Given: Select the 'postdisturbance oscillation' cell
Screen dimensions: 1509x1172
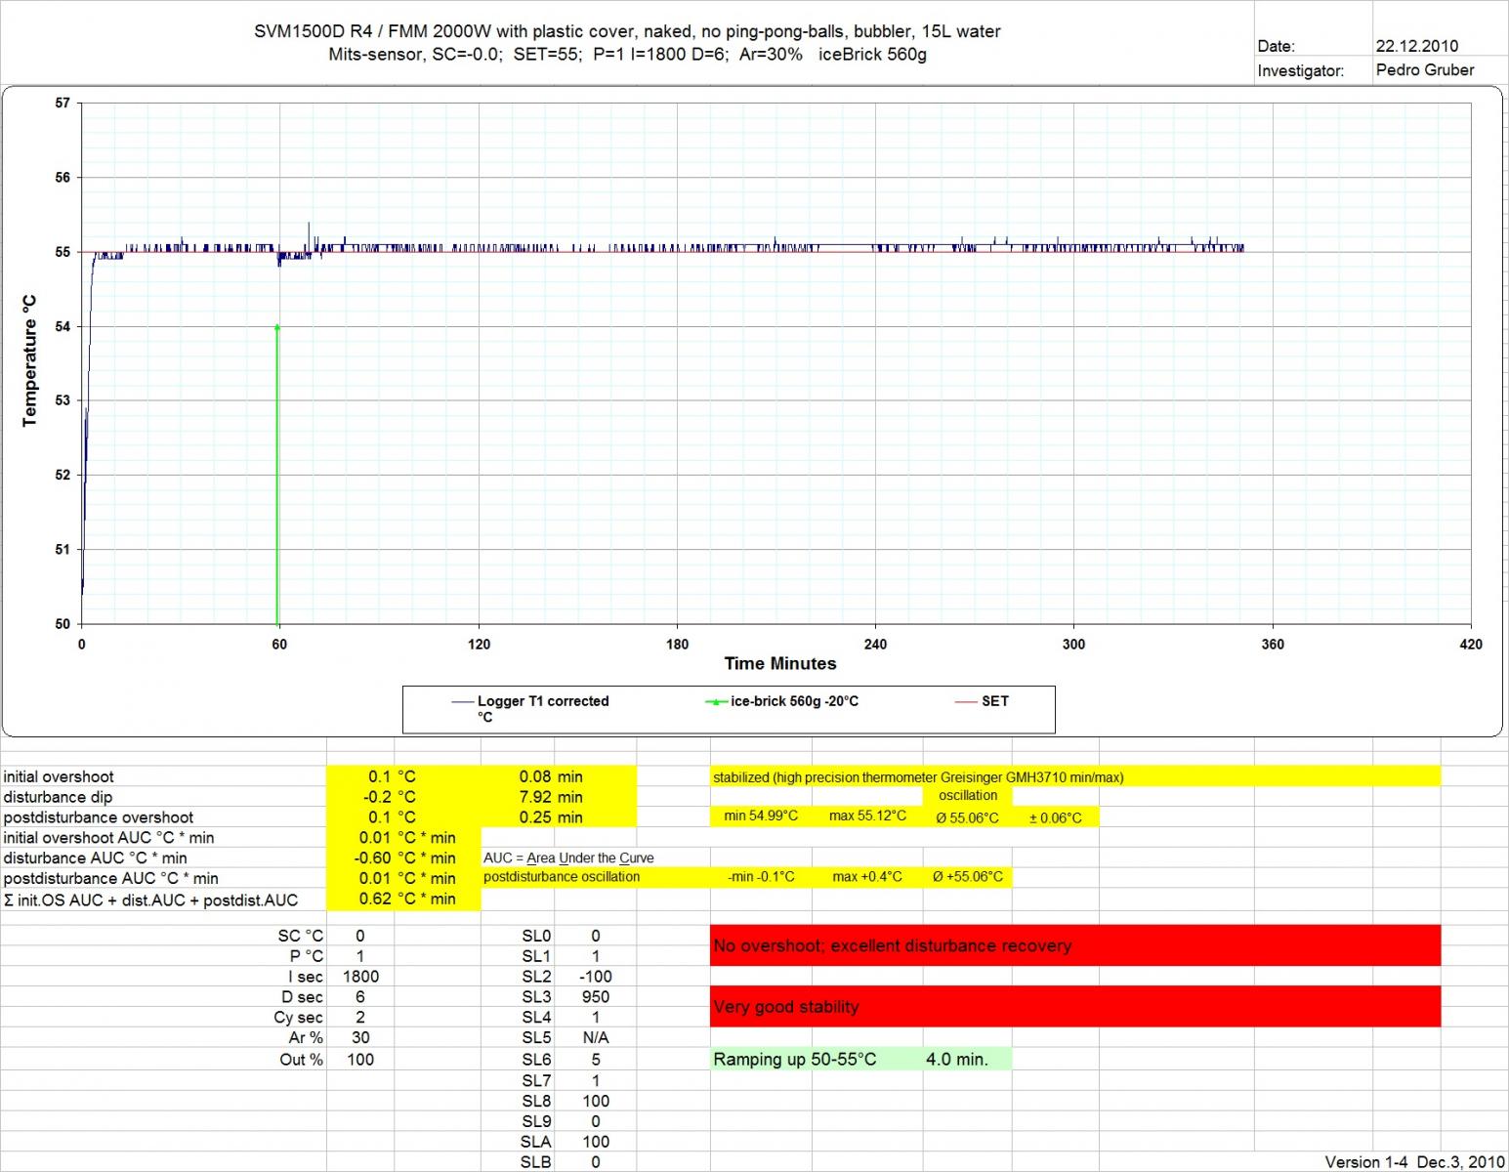Looking at the screenshot, I should (562, 876).
